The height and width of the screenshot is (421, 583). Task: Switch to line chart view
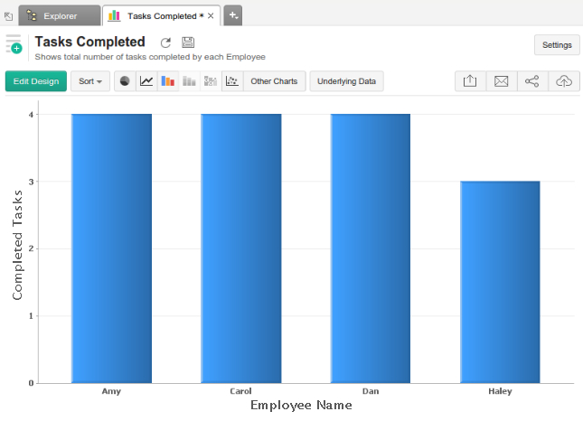(146, 81)
